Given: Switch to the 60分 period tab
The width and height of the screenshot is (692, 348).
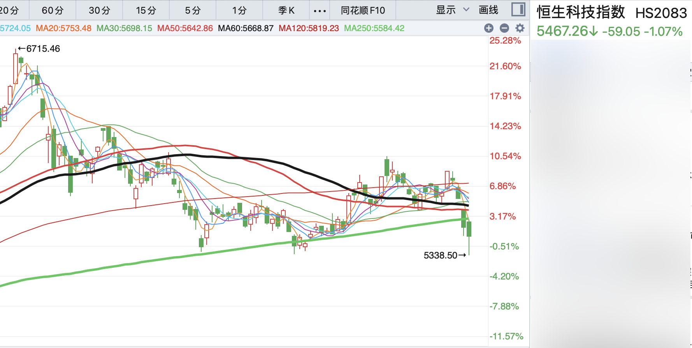Looking at the screenshot, I should [x=53, y=11].
